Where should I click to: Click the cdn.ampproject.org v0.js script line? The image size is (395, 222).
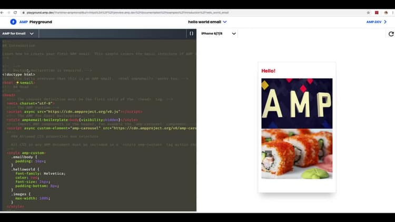click(75, 111)
